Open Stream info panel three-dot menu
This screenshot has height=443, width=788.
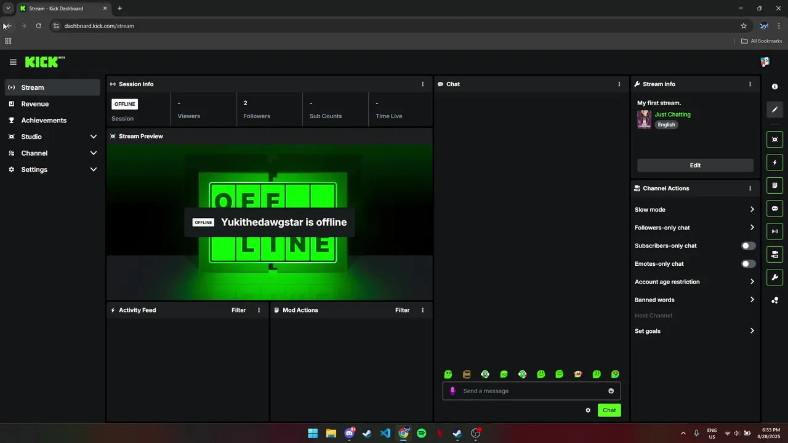pyautogui.click(x=750, y=84)
